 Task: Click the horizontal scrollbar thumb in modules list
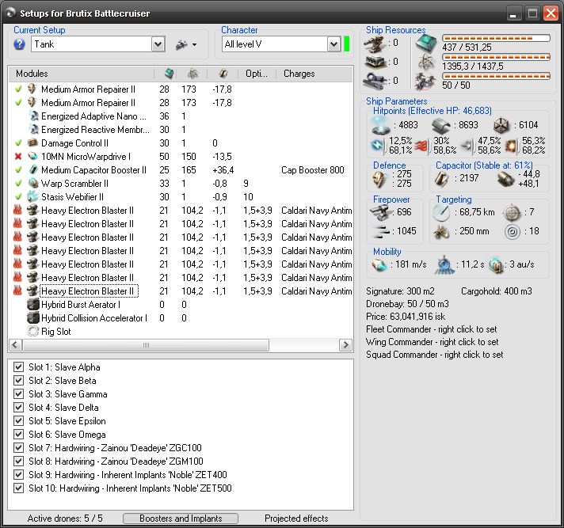[x=146, y=345]
